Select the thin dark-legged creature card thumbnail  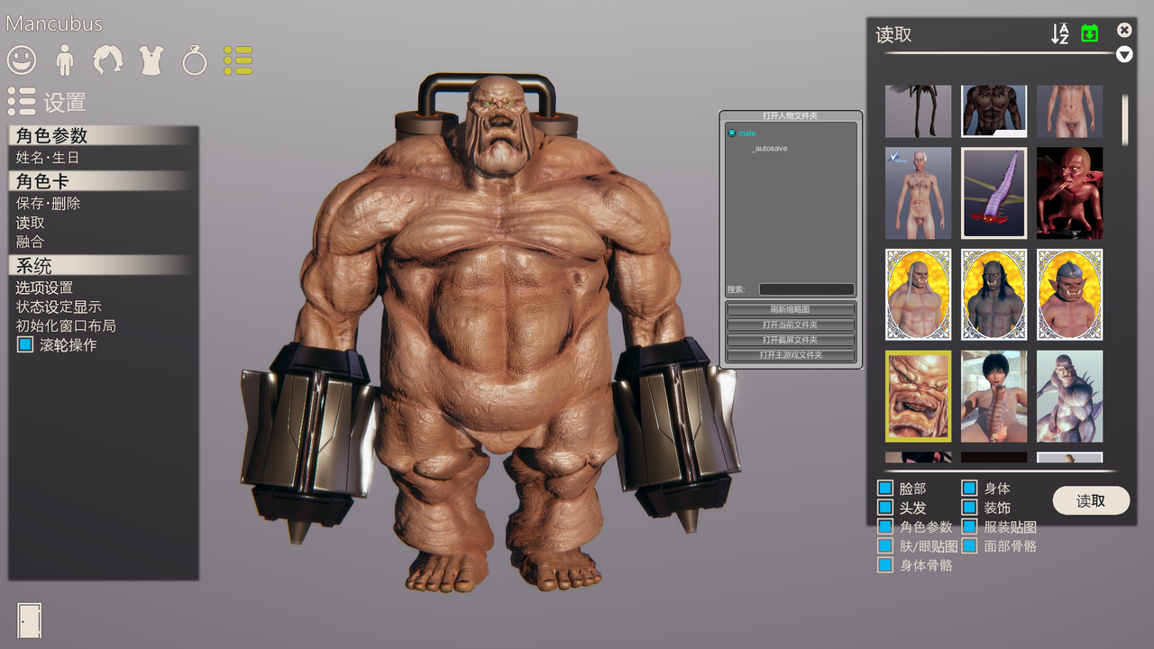tap(918, 111)
